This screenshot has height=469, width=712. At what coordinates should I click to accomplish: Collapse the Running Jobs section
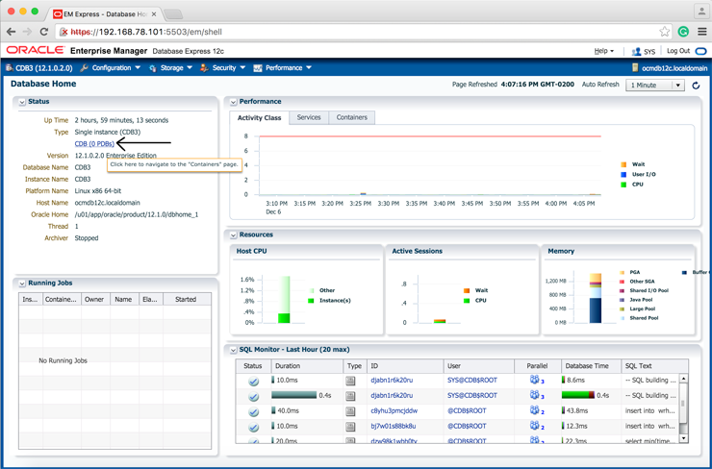tap(21, 284)
